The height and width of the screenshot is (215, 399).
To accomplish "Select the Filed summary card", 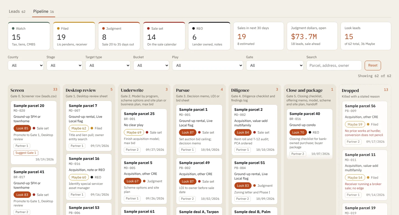I will 74,36.
